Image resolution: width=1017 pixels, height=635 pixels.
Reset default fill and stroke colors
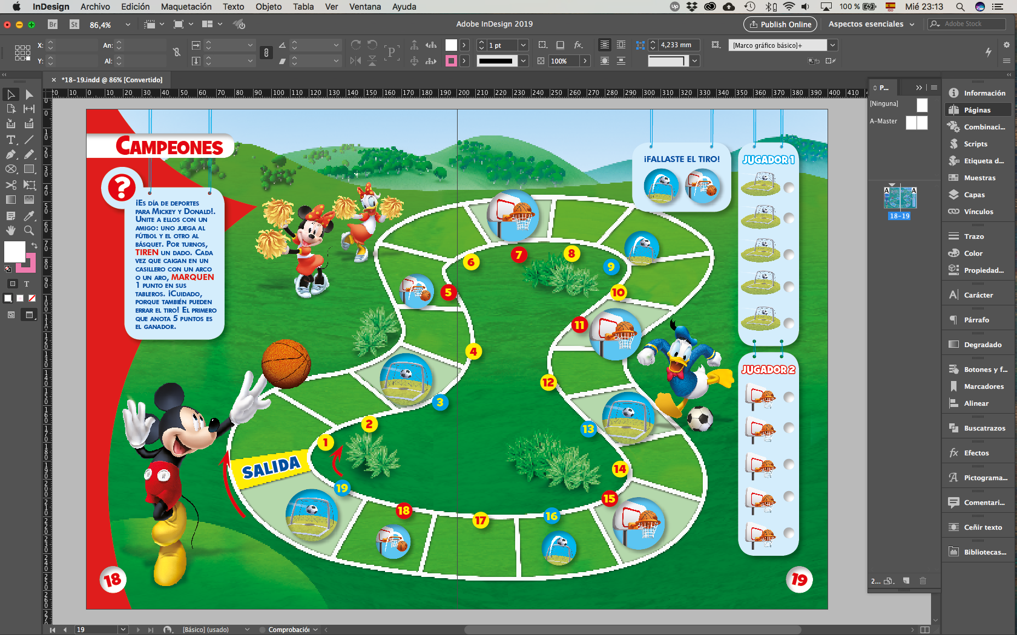8,269
